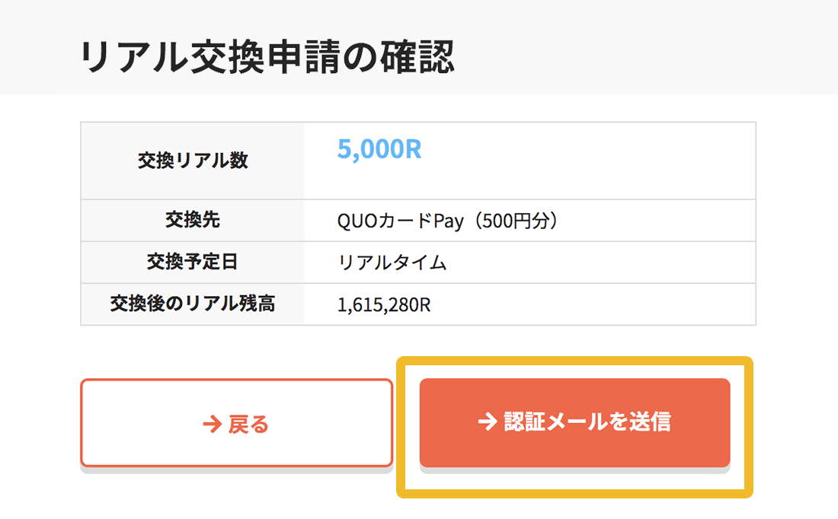This screenshot has width=838, height=519.
Task: Click the 送信 characters on orange button
Action: coord(650,422)
